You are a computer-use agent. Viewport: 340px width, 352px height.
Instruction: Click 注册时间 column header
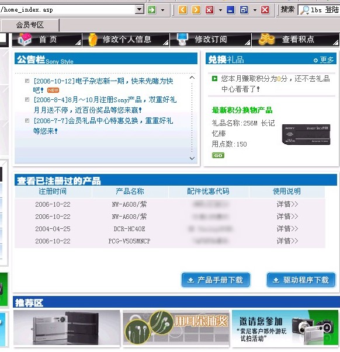click(53, 191)
